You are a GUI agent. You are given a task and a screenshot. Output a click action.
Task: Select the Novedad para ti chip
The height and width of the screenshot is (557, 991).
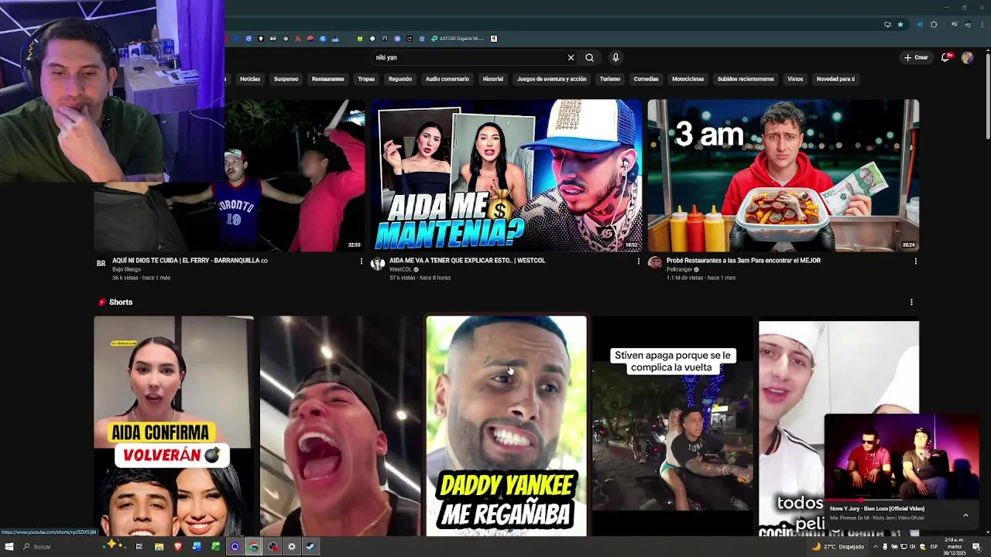coord(835,79)
